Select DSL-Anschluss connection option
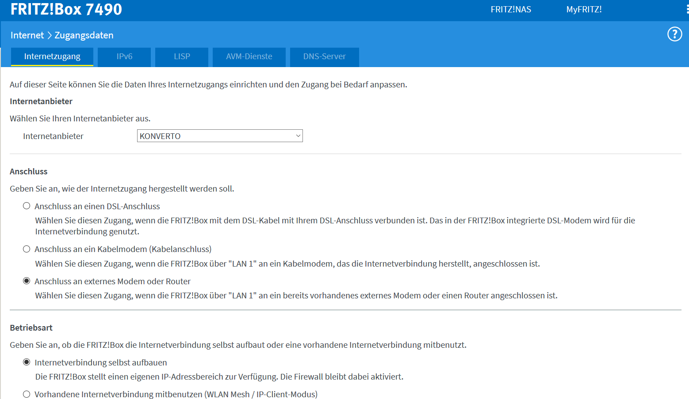This screenshot has height=399, width=689. [27, 206]
